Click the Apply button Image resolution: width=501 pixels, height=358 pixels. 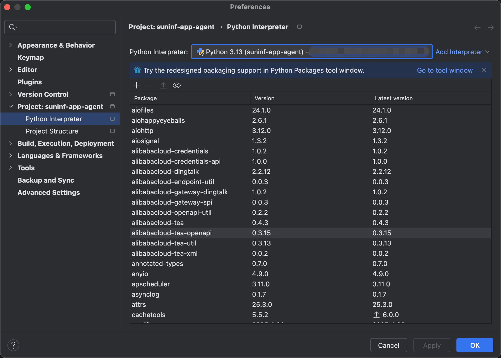click(x=432, y=345)
